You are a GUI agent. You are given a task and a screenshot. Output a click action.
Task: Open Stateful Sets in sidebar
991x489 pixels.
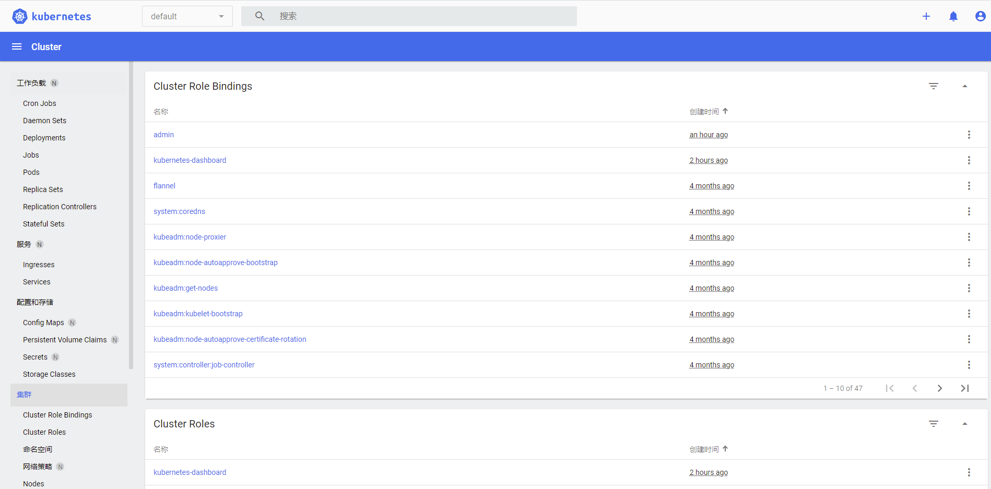pyautogui.click(x=44, y=224)
